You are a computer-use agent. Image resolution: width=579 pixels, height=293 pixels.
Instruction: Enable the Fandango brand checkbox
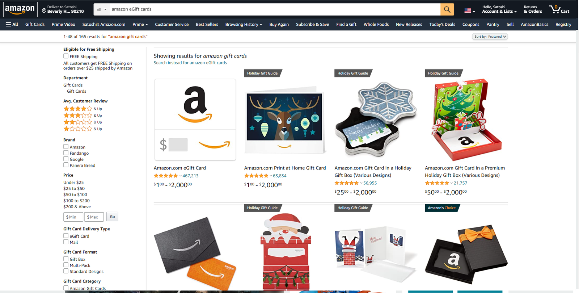coord(66,153)
